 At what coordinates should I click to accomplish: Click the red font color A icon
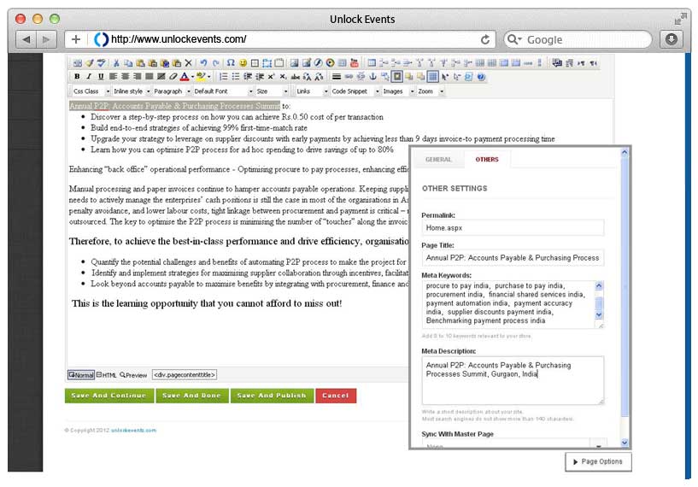(x=185, y=77)
